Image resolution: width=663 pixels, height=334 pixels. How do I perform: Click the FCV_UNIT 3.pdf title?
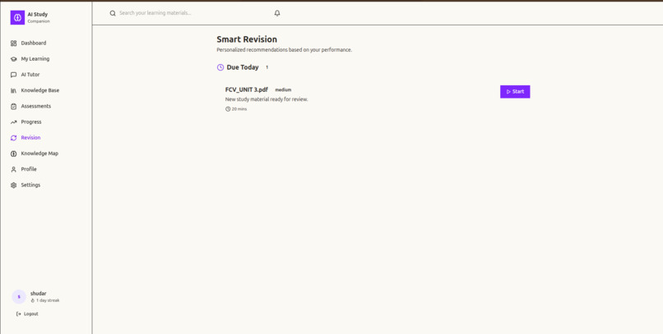point(247,89)
